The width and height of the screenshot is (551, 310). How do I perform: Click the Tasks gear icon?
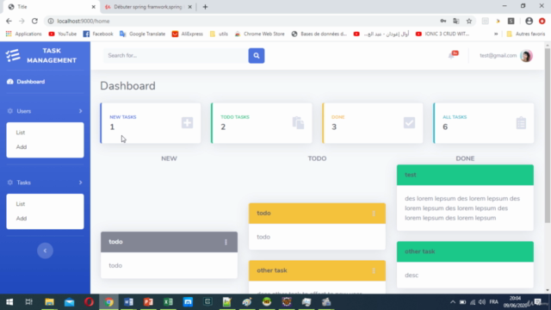click(9, 183)
